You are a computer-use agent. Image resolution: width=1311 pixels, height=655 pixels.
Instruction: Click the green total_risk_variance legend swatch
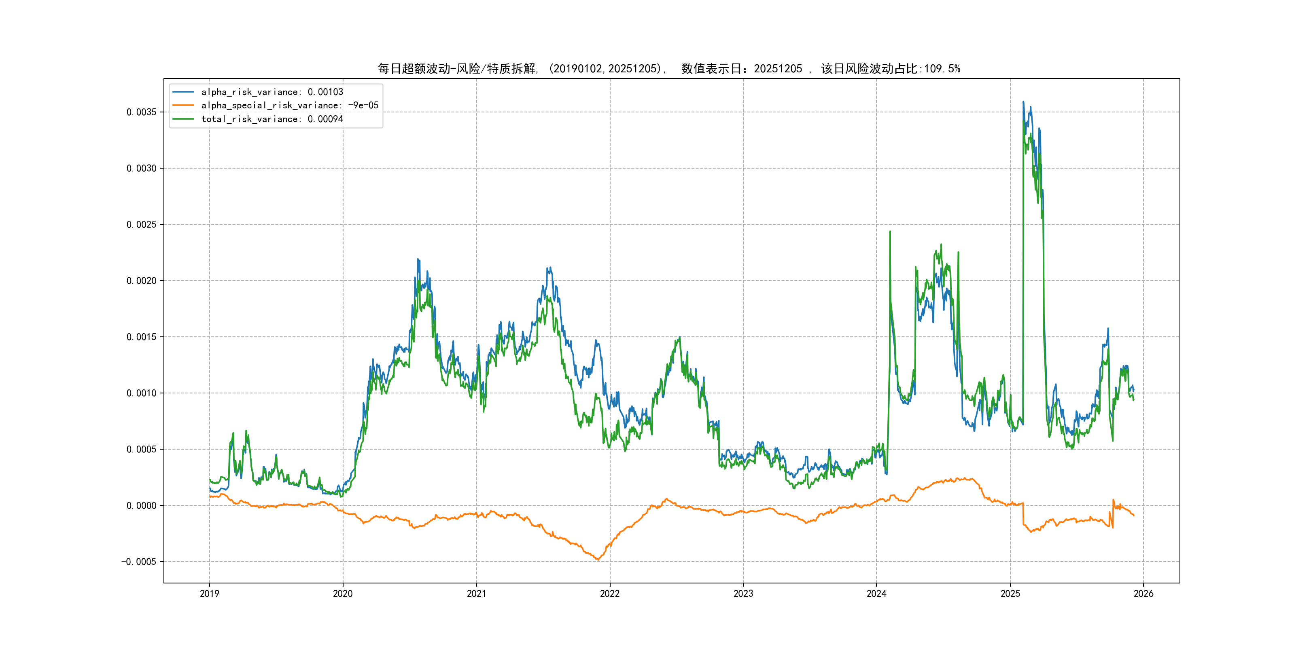[183, 119]
